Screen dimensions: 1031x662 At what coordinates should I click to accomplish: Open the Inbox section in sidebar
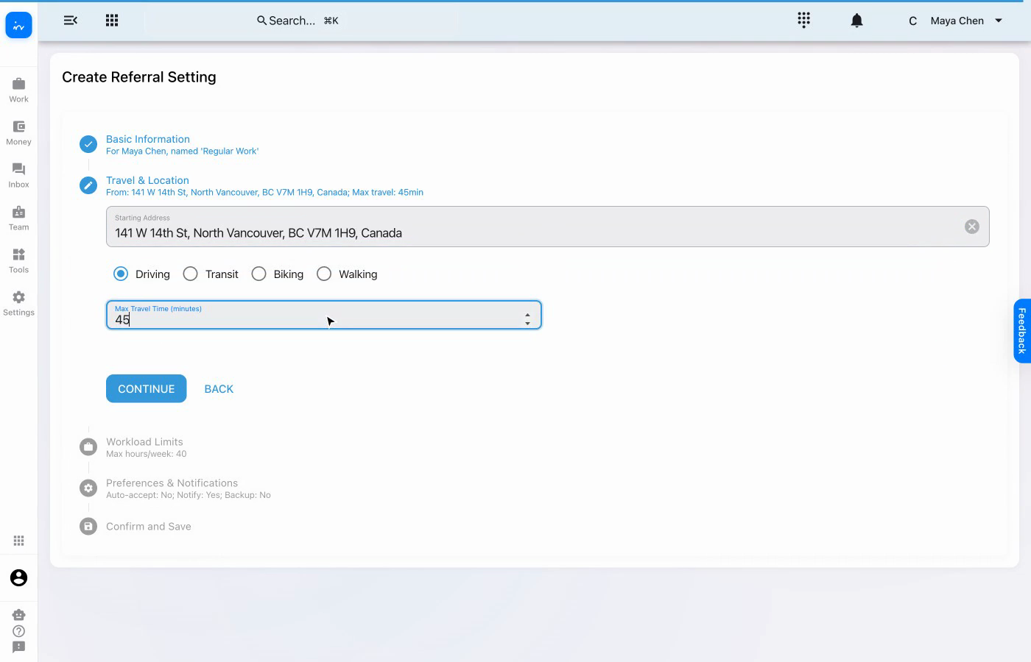point(19,176)
